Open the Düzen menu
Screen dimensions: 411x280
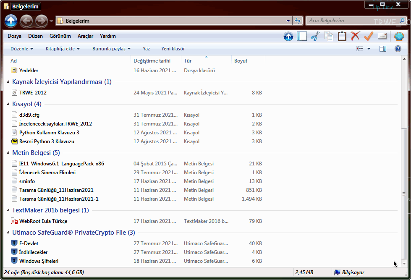pos(35,36)
